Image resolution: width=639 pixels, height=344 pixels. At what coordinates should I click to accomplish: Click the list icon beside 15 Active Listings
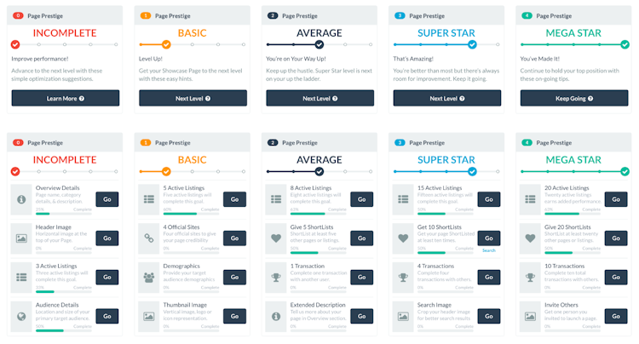(403, 199)
